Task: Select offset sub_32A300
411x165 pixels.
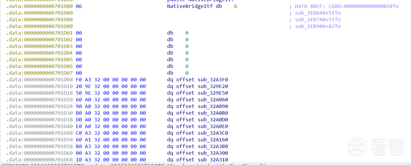Action: coord(202,153)
